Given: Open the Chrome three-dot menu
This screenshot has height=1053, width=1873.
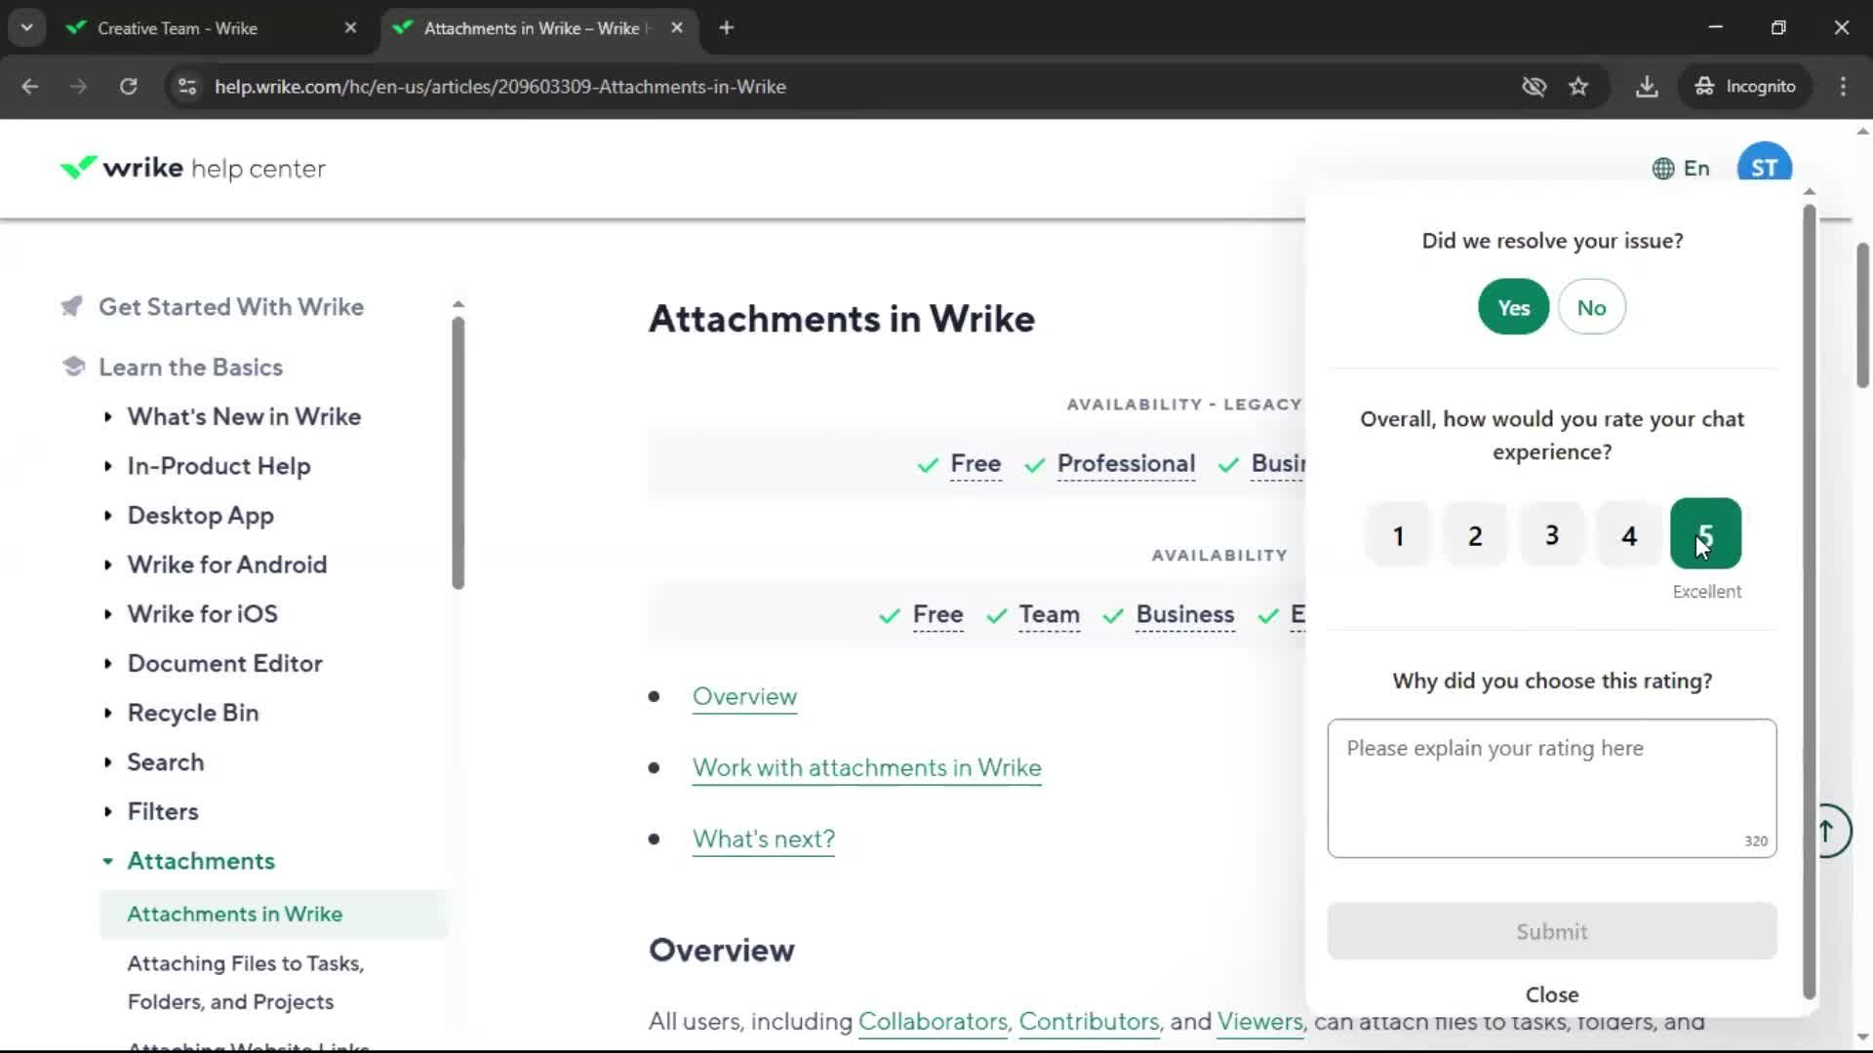Looking at the screenshot, I should click(x=1843, y=87).
